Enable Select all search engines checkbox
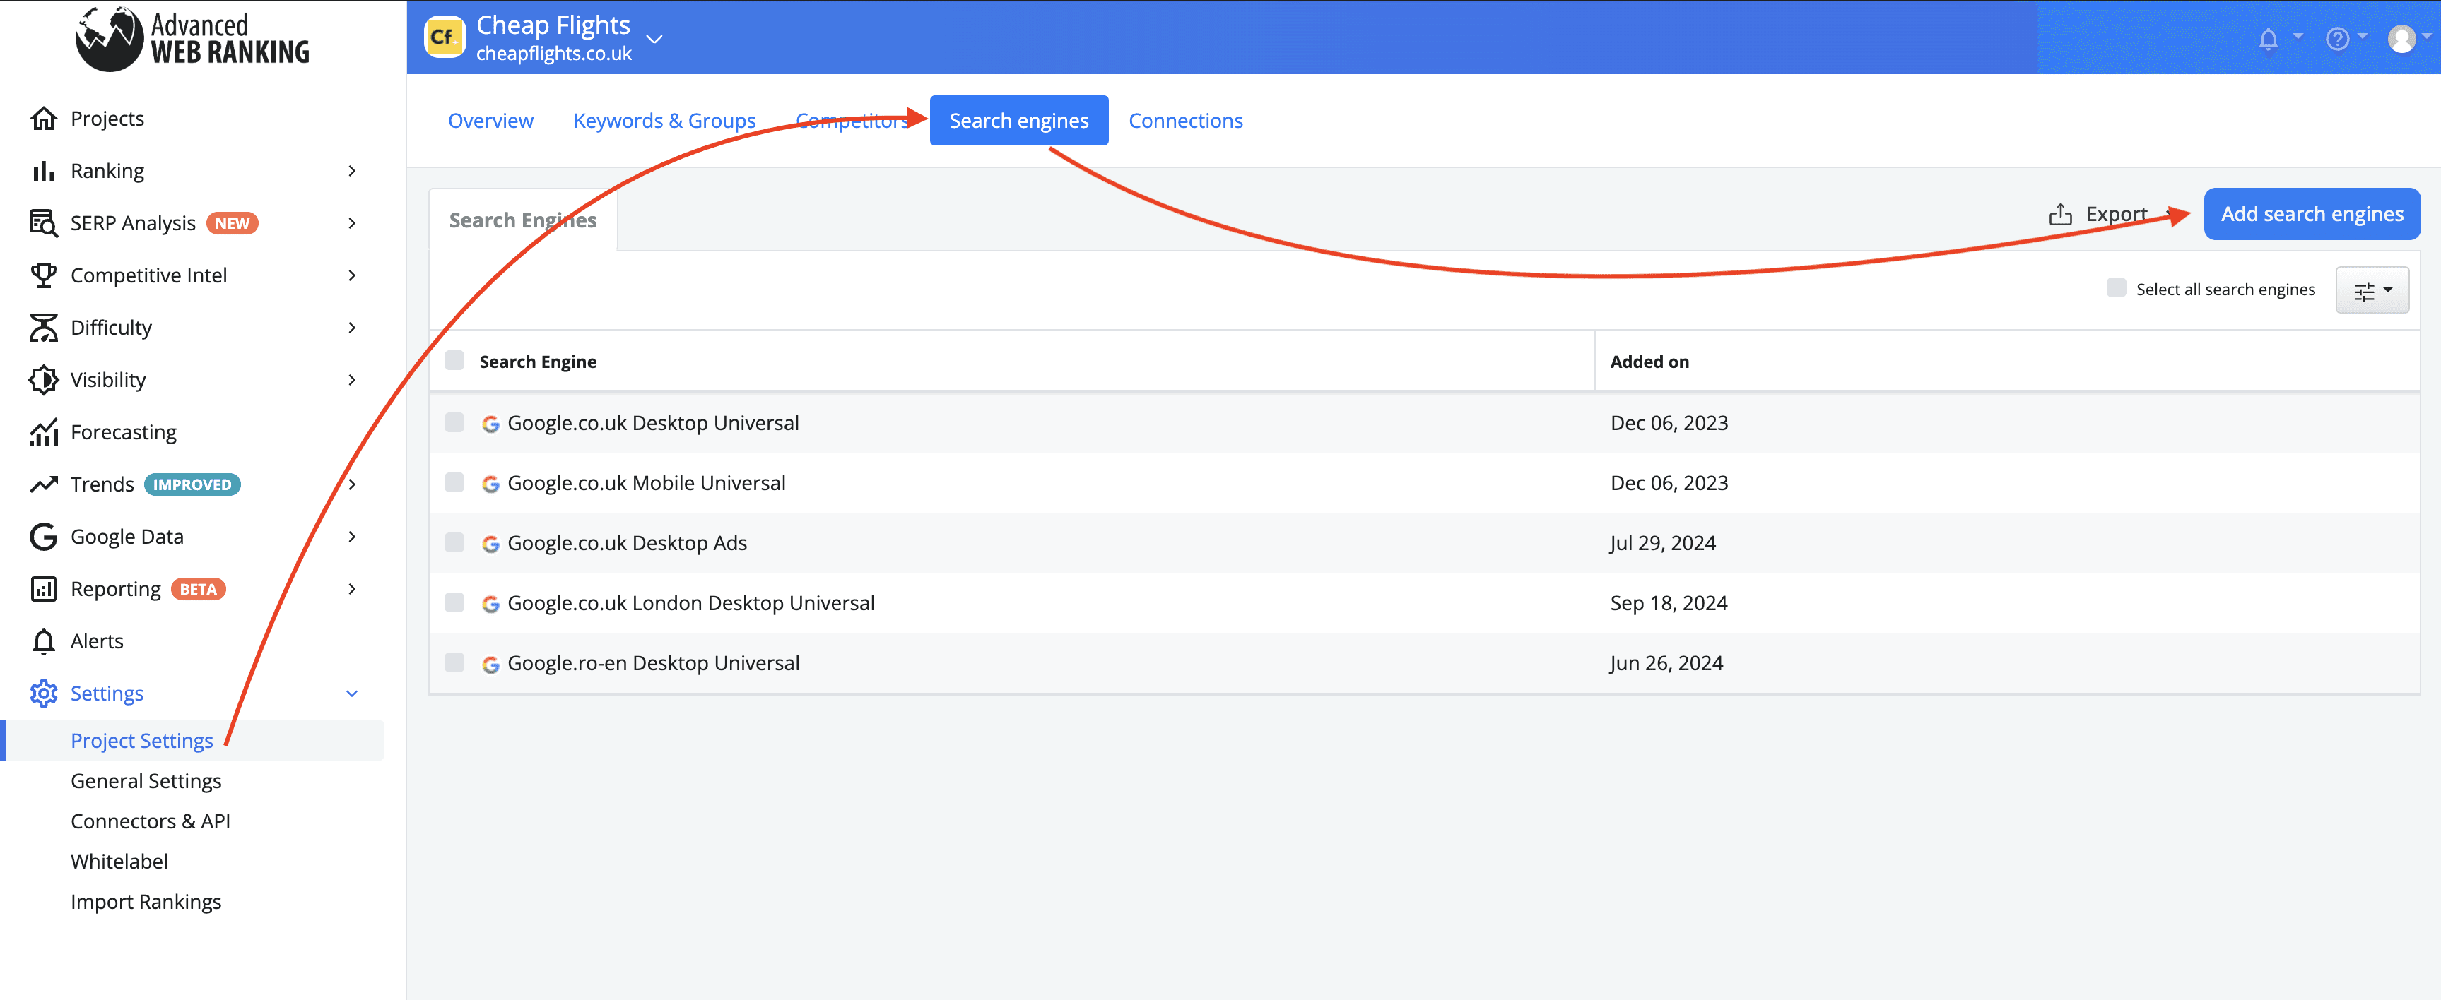Viewport: 2441px width, 1000px height. [2116, 288]
